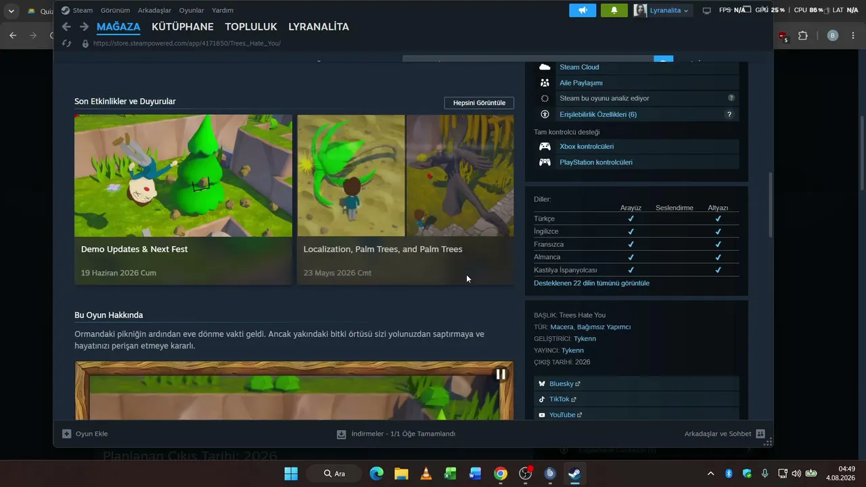Click the friends and chat icon
The height and width of the screenshot is (487, 866).
(760, 434)
